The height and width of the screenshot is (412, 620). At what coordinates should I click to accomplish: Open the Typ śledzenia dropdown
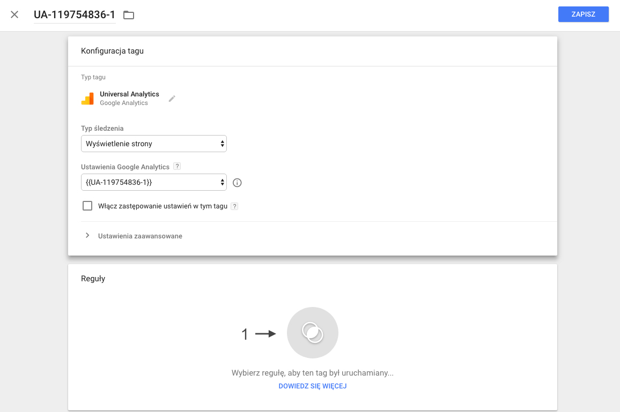click(153, 144)
